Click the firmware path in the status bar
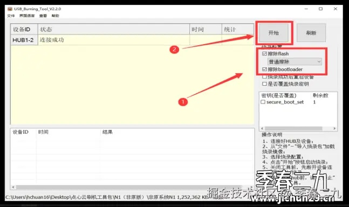Viewport: 349px width, 207px height. click(x=106, y=197)
